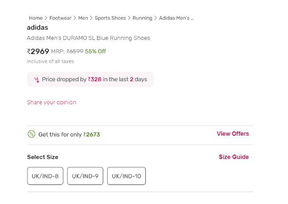Click the Inclusive of all taxes note

(51, 61)
